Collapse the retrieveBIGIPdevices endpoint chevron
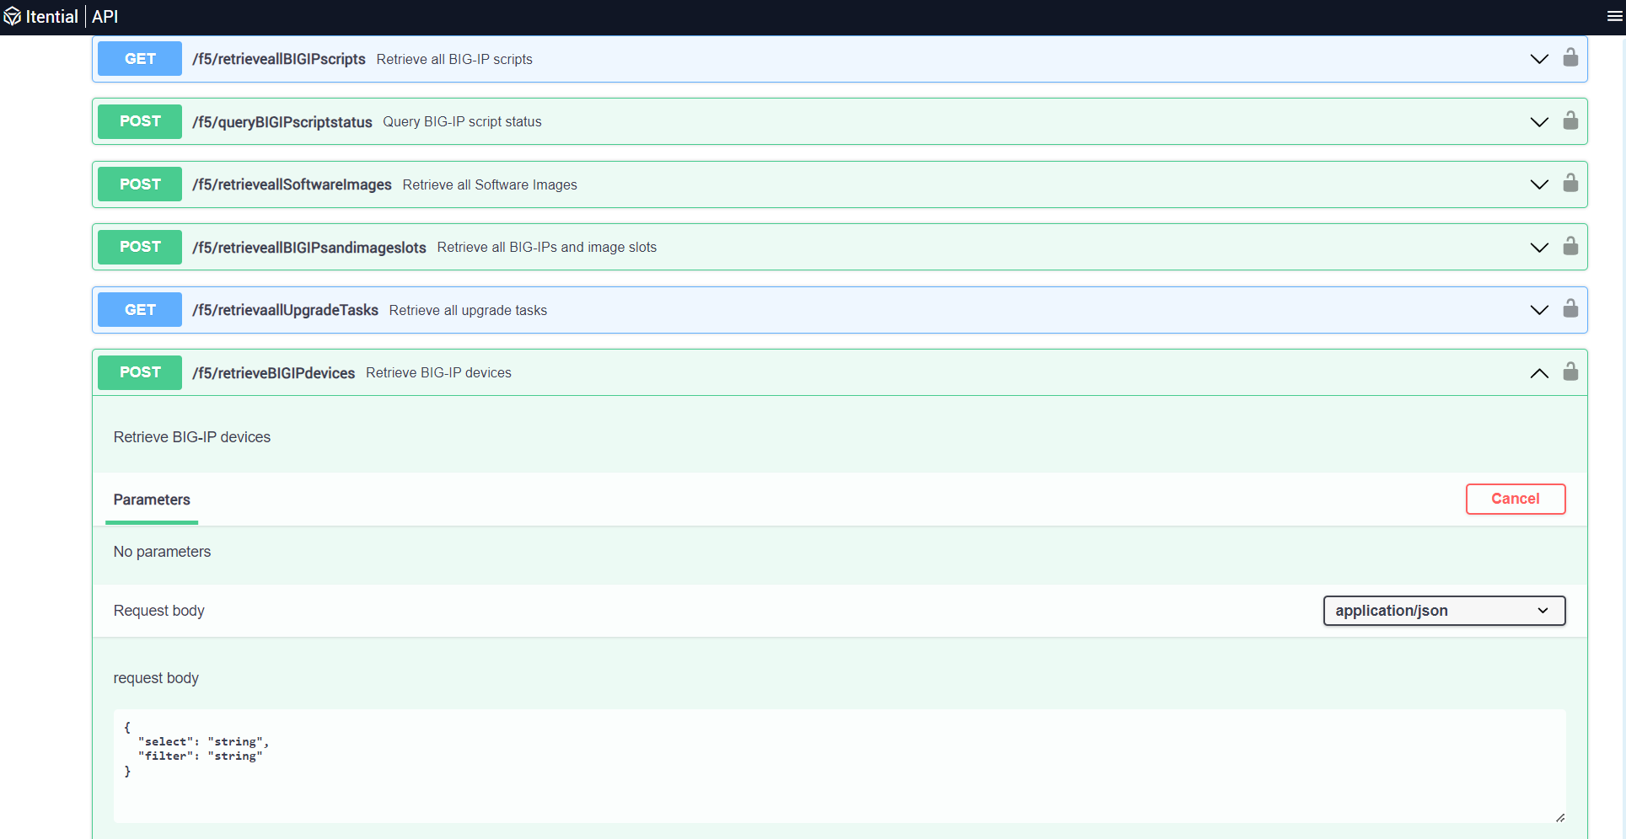Viewport: 1626px width, 839px height. coord(1538,373)
